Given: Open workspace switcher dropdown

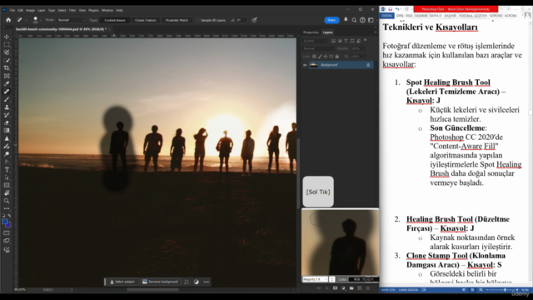Looking at the screenshot, I should [371, 20].
